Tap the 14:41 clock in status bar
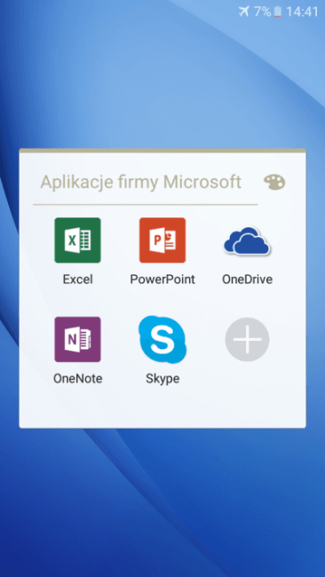Viewport: 325px width, 577px height. pos(302,12)
